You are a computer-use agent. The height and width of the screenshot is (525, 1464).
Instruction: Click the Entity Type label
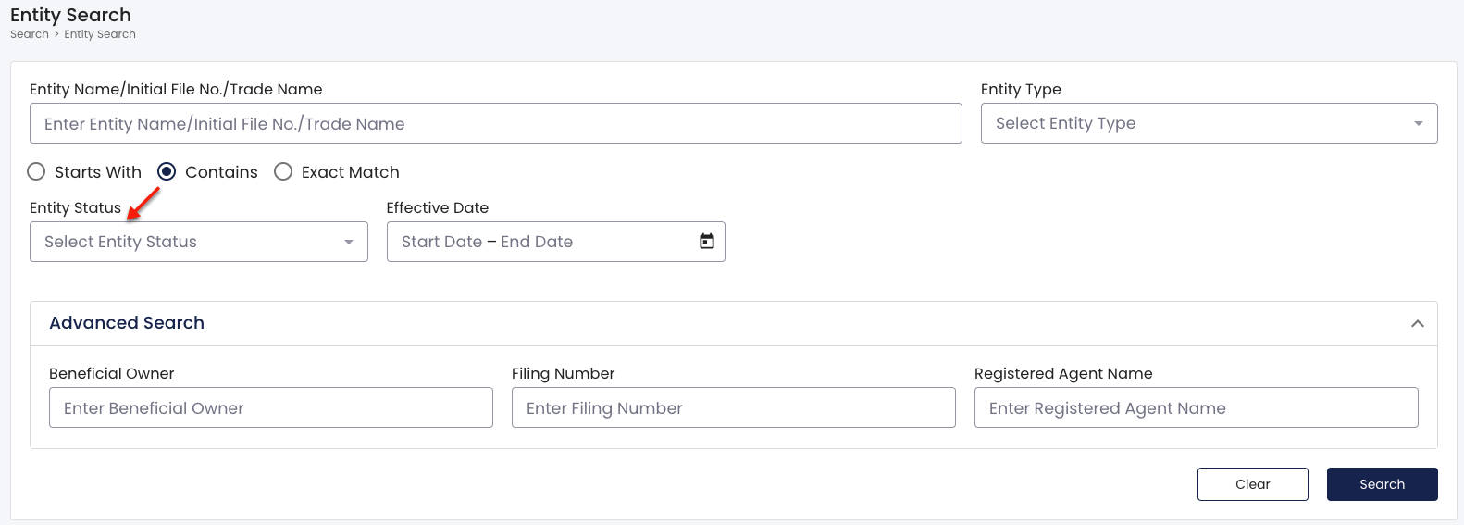coord(1021,90)
